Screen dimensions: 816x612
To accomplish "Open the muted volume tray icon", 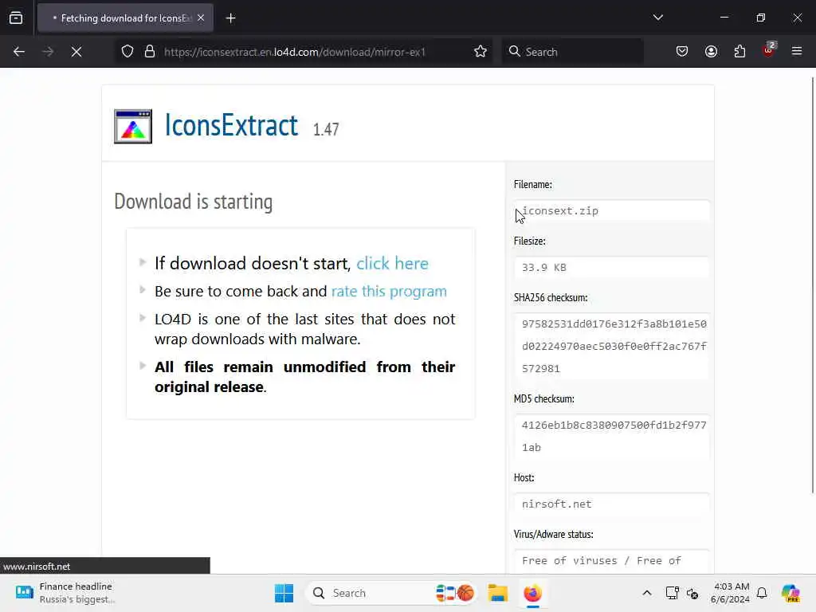I will point(692,593).
